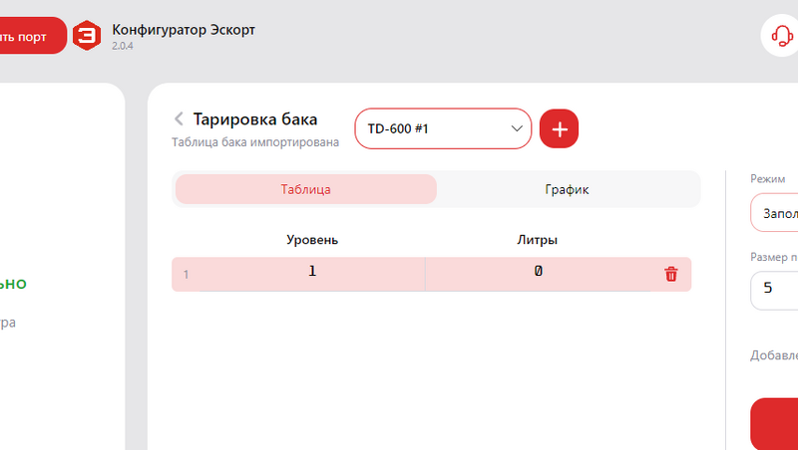
Task: Switch to the Таблица tab
Action: click(x=306, y=189)
